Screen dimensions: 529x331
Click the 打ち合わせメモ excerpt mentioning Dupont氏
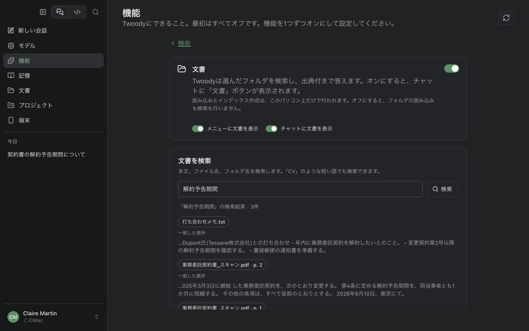tap(317, 247)
